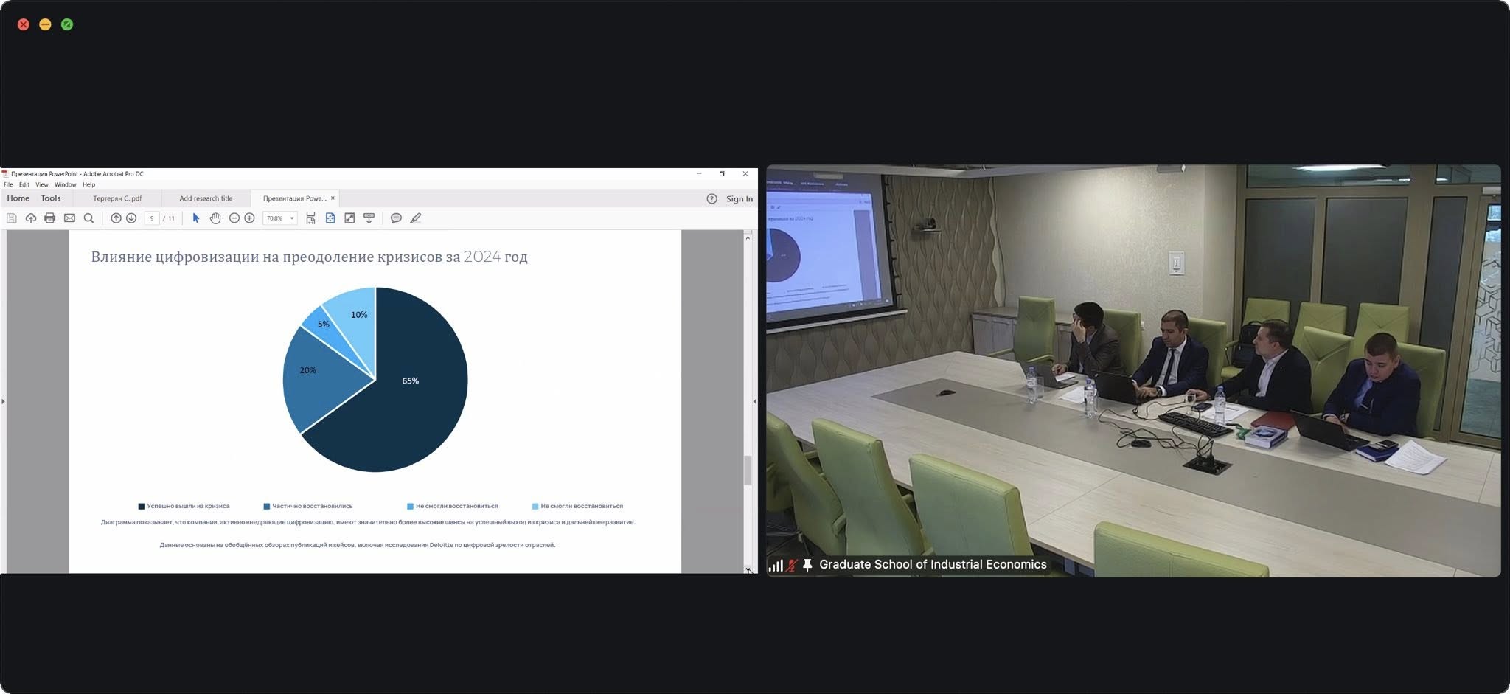Switch to the Add research title tab
This screenshot has height=694, width=1510.
tap(206, 198)
